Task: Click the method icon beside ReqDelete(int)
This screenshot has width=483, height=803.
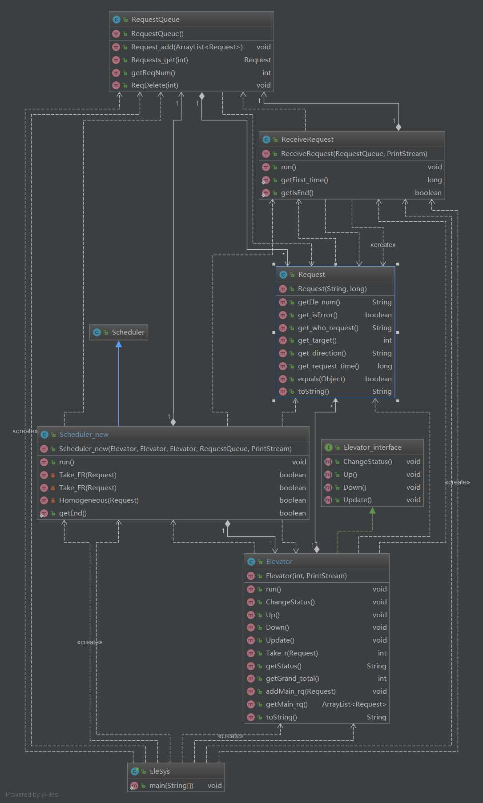Action: [x=116, y=85]
